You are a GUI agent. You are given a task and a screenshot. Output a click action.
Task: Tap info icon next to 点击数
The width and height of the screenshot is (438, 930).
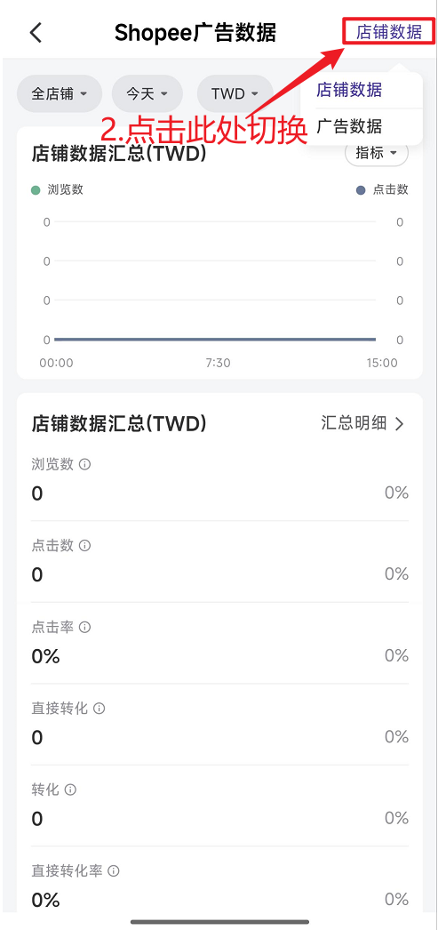[84, 546]
